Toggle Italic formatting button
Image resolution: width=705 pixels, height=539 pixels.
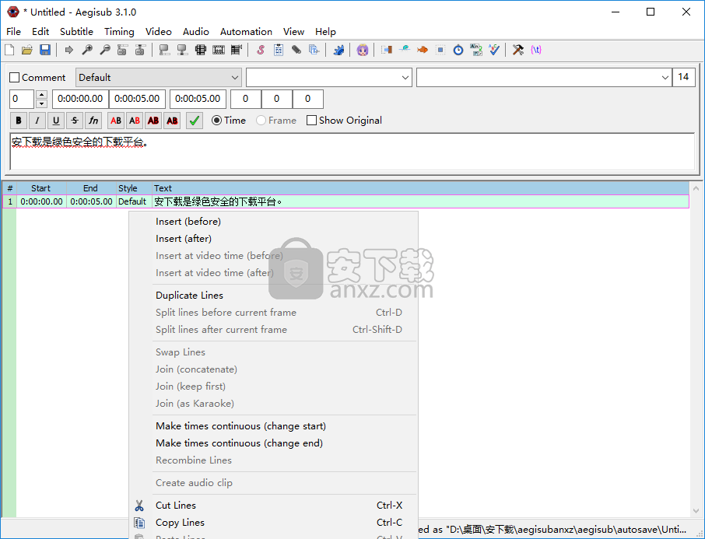point(37,121)
